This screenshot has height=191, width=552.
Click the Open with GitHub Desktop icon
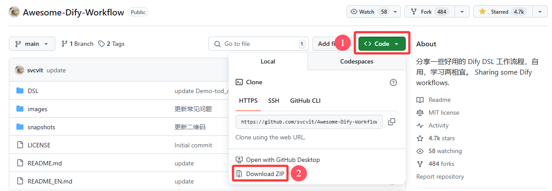(239, 160)
